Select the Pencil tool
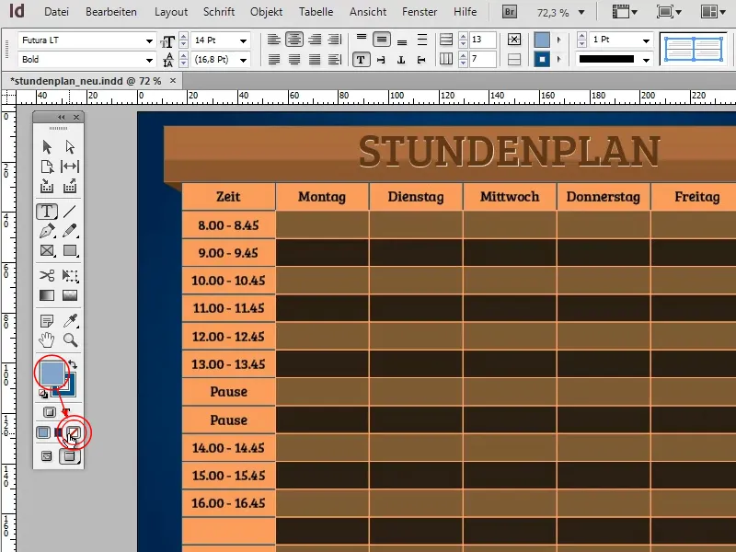 70,231
